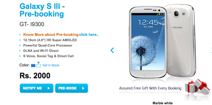Click the NOTIFY ME button label

click(33, 88)
